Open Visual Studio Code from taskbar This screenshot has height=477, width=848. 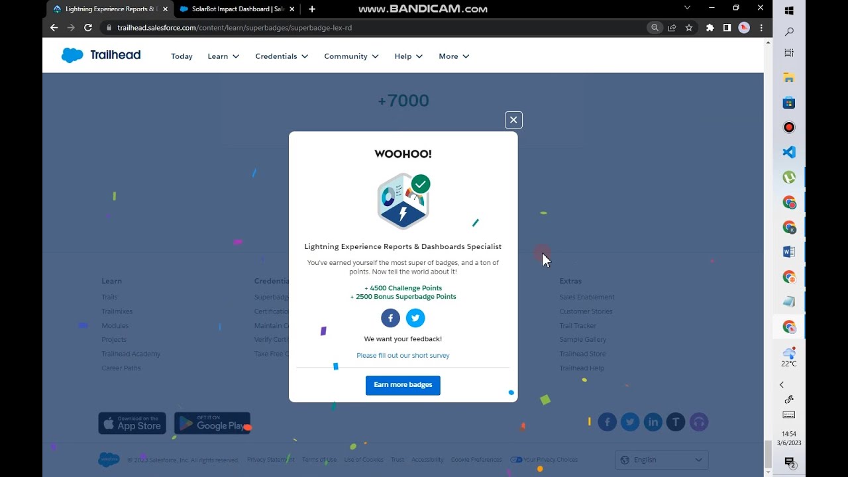pos(789,152)
